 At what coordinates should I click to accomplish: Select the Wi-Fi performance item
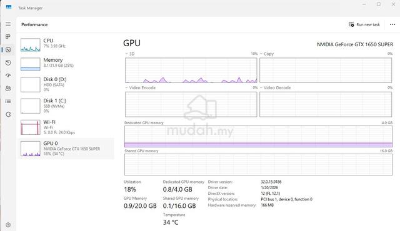coord(66,127)
